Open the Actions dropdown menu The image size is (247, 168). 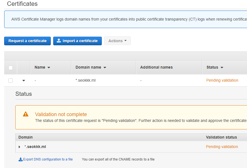pyautogui.click(x=117, y=41)
